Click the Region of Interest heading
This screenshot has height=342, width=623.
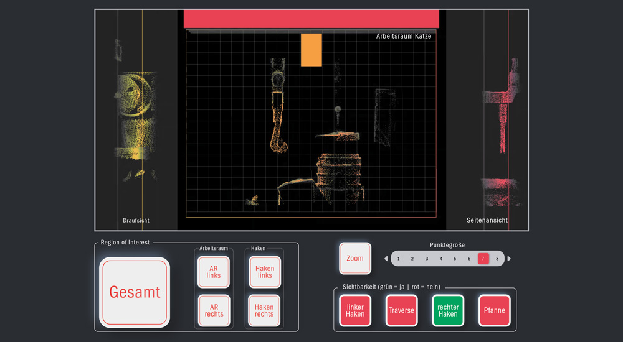tap(125, 243)
